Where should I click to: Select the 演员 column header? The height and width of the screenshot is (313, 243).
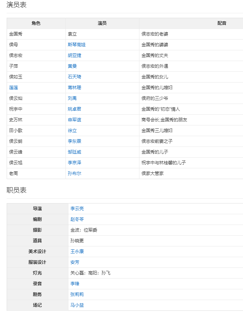click(102, 23)
